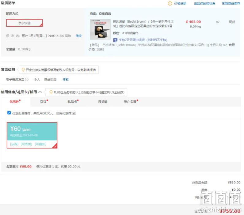Open the Bobbi Brown product title link
This screenshot has width=244, height=215.
click(143, 24)
